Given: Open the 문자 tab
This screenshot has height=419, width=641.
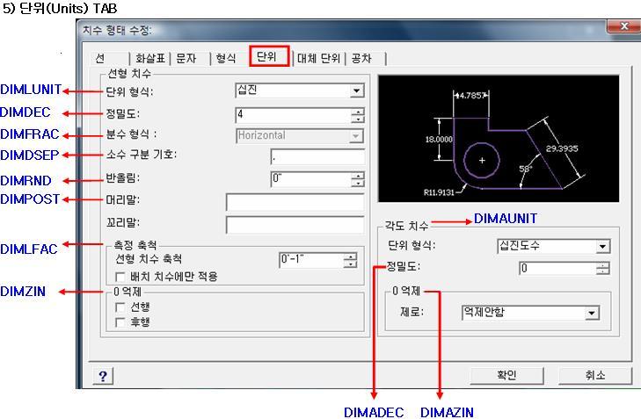Looking at the screenshot, I should [x=186, y=58].
